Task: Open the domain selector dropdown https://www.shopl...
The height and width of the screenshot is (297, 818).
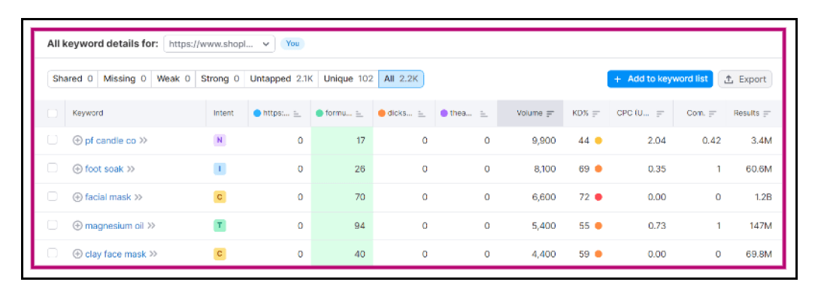Action: click(219, 44)
